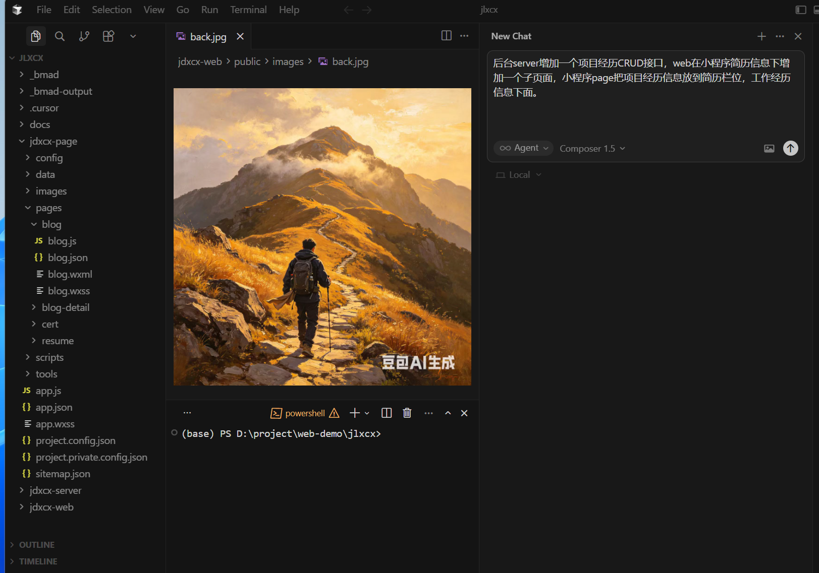Open the Search view icon
This screenshot has height=573, width=819.
(x=60, y=36)
